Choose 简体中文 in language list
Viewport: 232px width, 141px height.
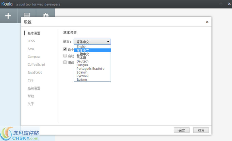pyautogui.click(x=92, y=50)
